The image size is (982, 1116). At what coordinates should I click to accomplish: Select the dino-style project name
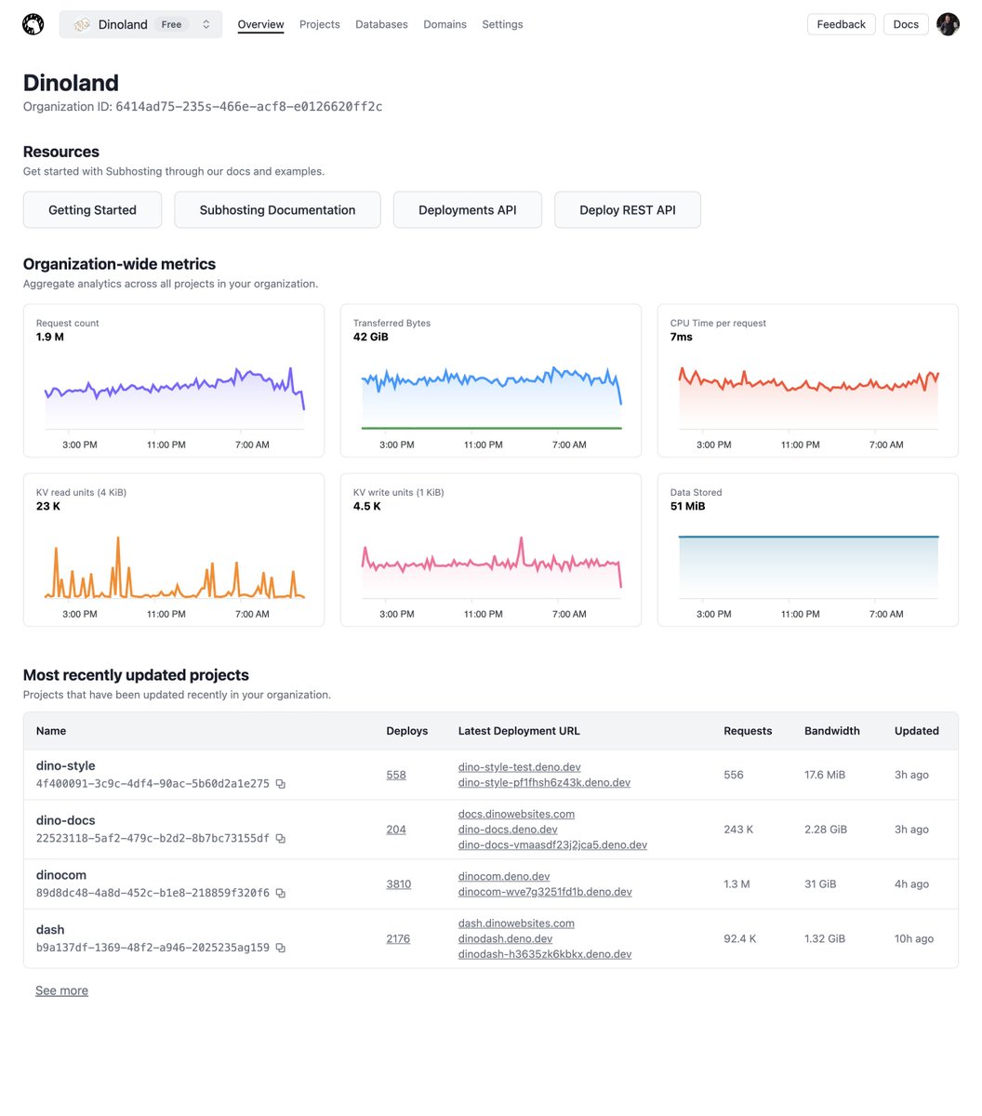click(65, 766)
